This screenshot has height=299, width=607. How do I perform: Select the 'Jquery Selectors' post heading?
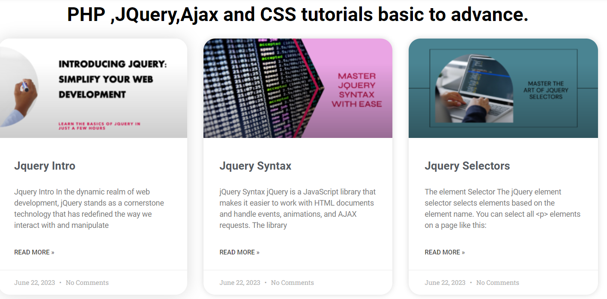coord(467,166)
